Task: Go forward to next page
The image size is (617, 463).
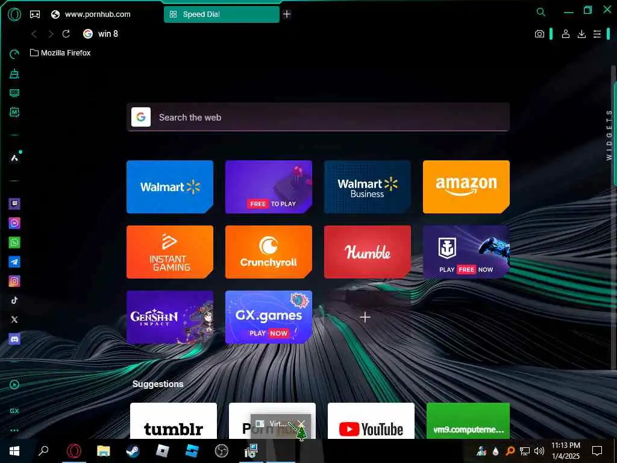Action: point(51,34)
